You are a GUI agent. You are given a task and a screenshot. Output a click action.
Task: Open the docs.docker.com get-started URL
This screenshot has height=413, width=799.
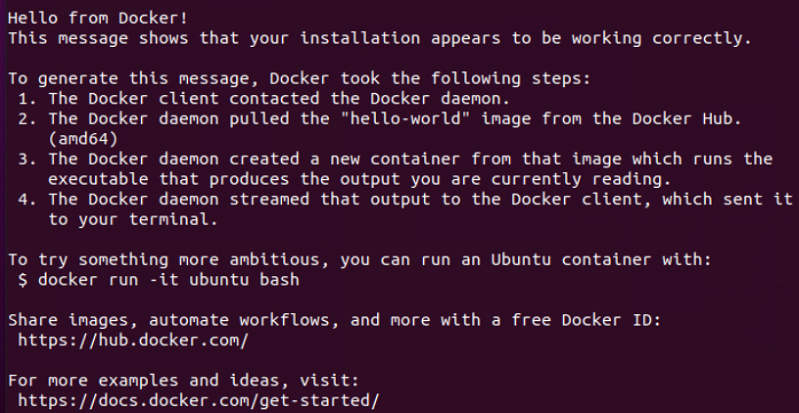pyautogui.click(x=197, y=401)
